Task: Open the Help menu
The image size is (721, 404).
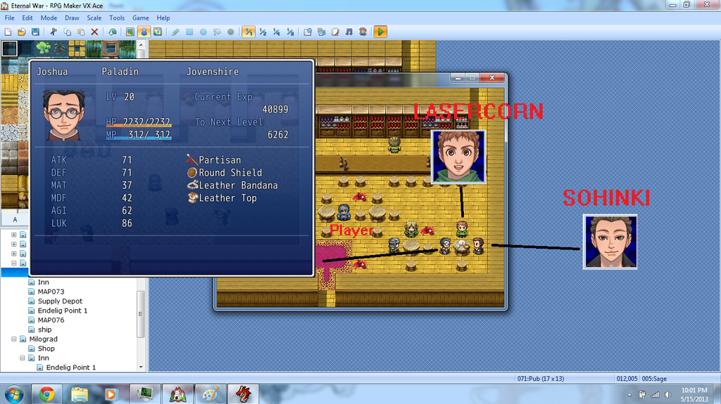Action: [163, 18]
